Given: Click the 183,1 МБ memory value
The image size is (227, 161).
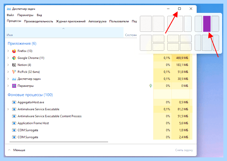Looking at the screenshot, I should 182,65.
